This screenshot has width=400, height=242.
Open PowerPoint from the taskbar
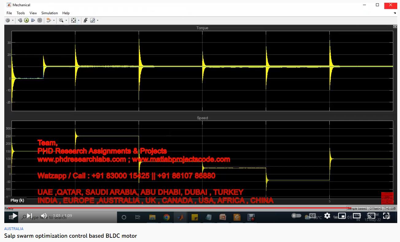(x=223, y=217)
